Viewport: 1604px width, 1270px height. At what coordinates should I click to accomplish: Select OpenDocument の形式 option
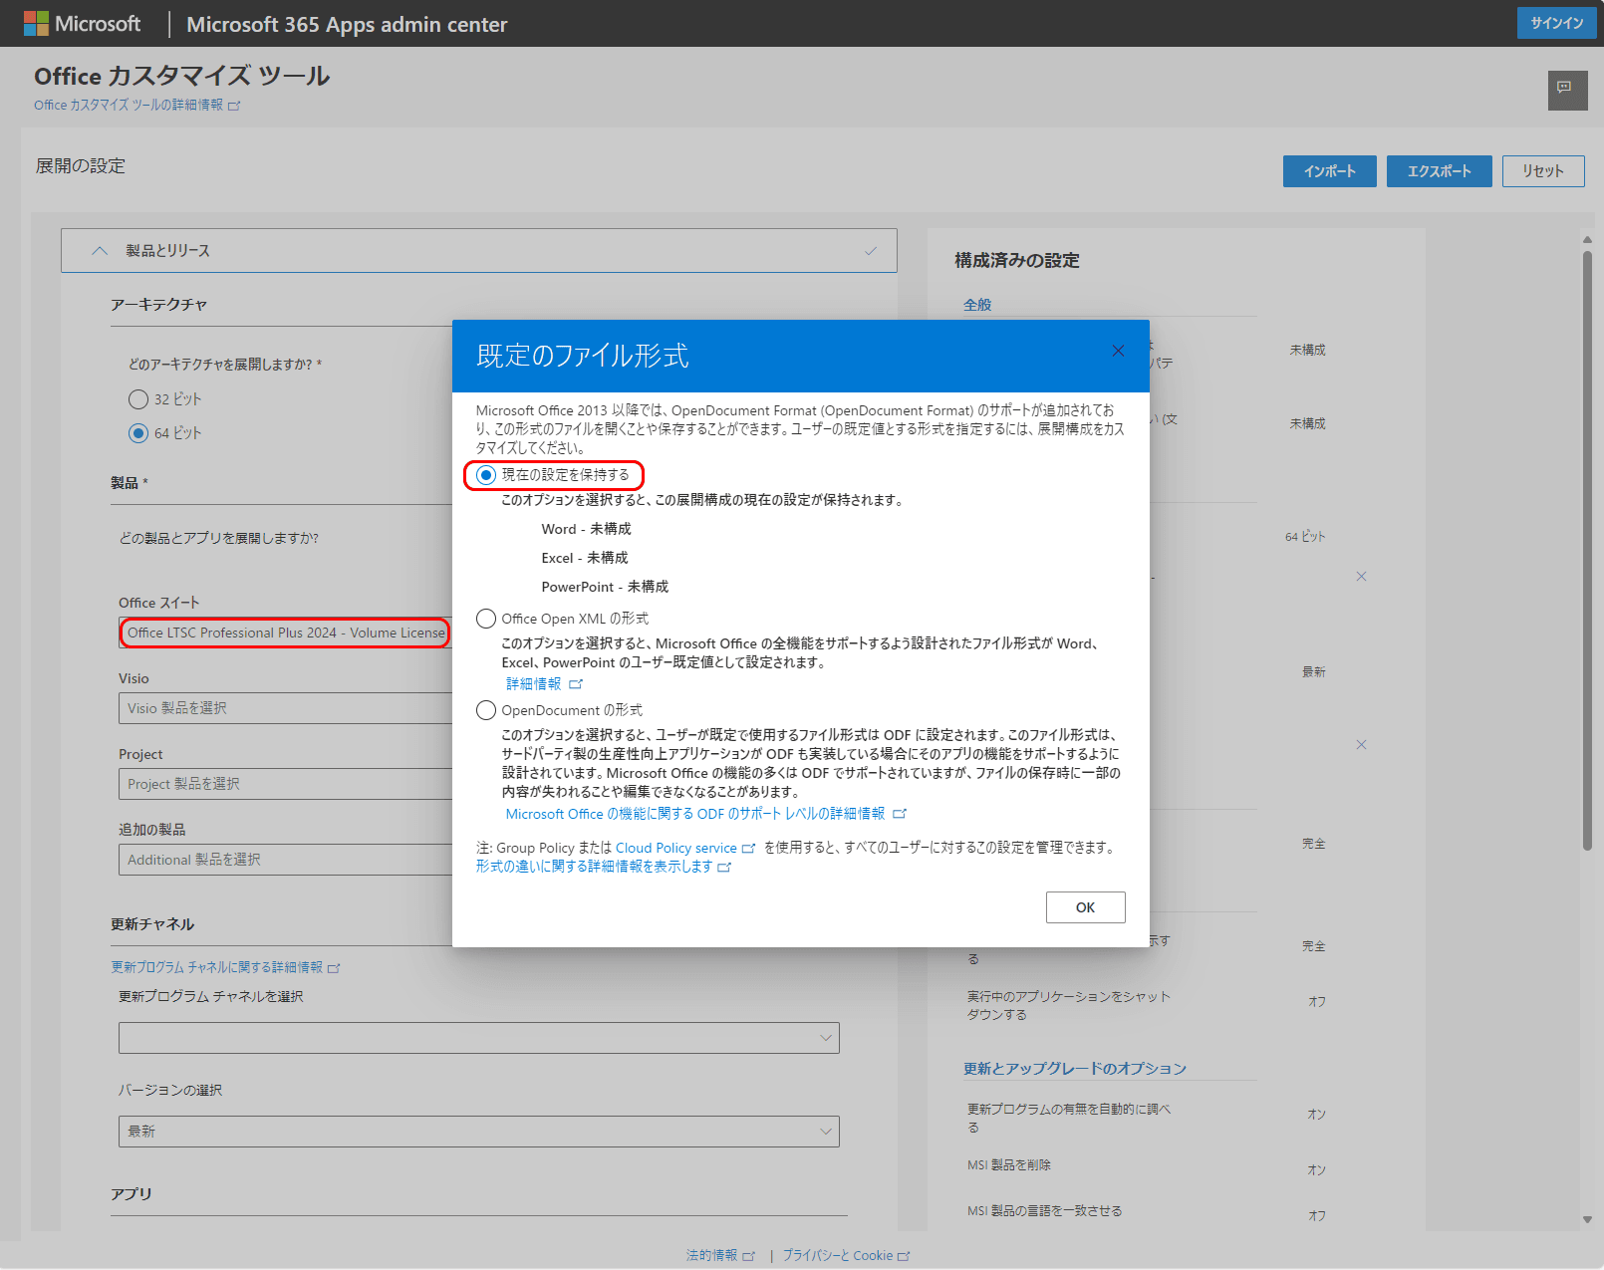coord(486,710)
